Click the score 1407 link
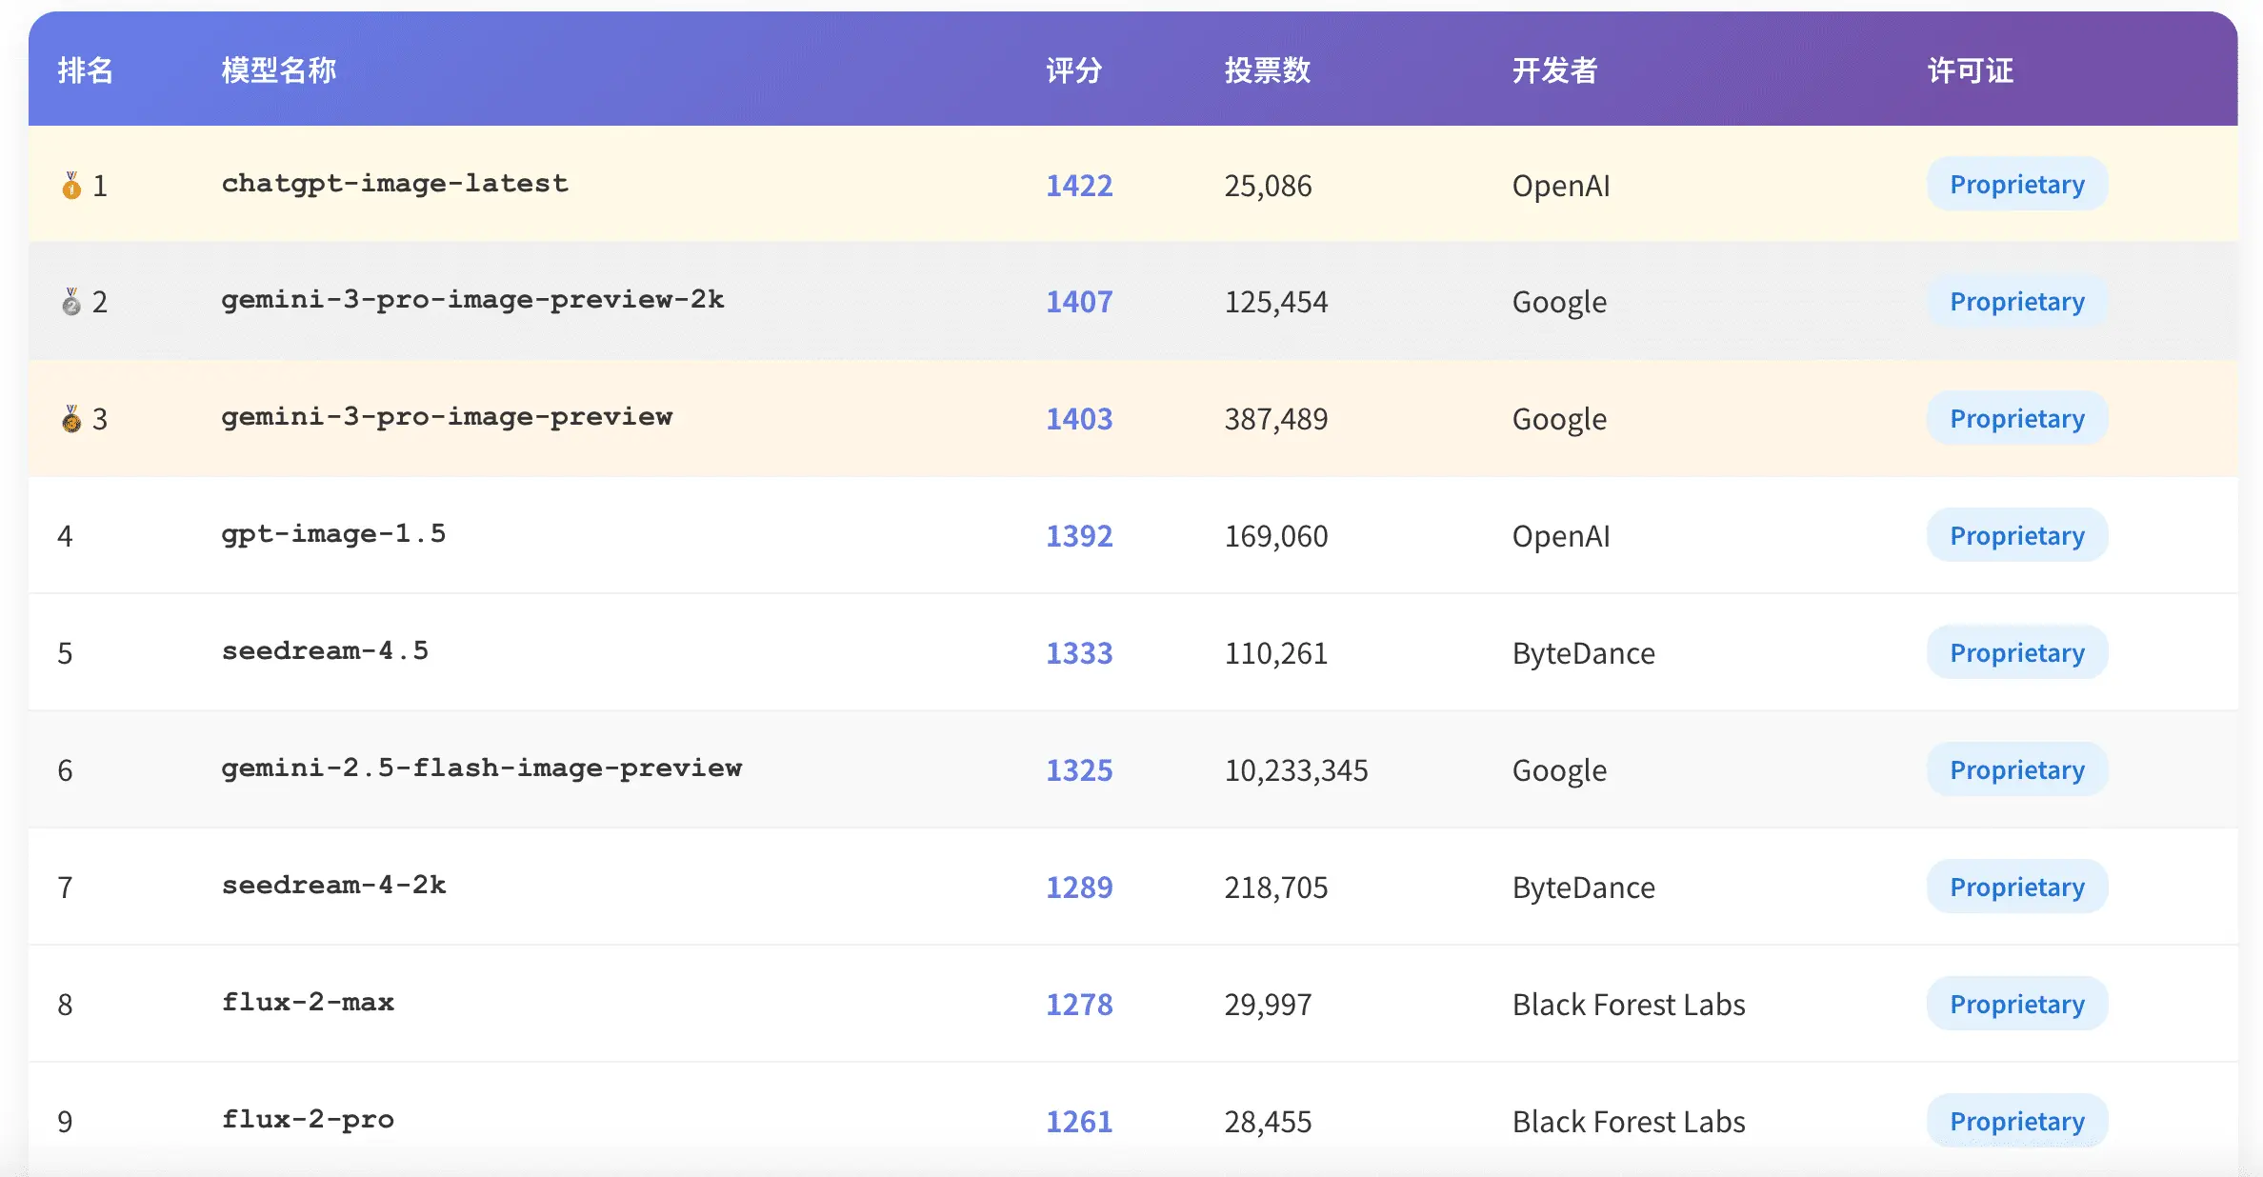2263x1177 pixels. (1079, 302)
